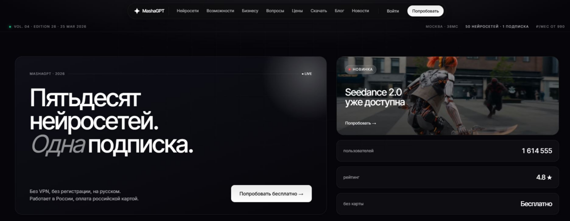Go to the Бизнесу section
This screenshot has width=570, height=221.
pyautogui.click(x=250, y=11)
